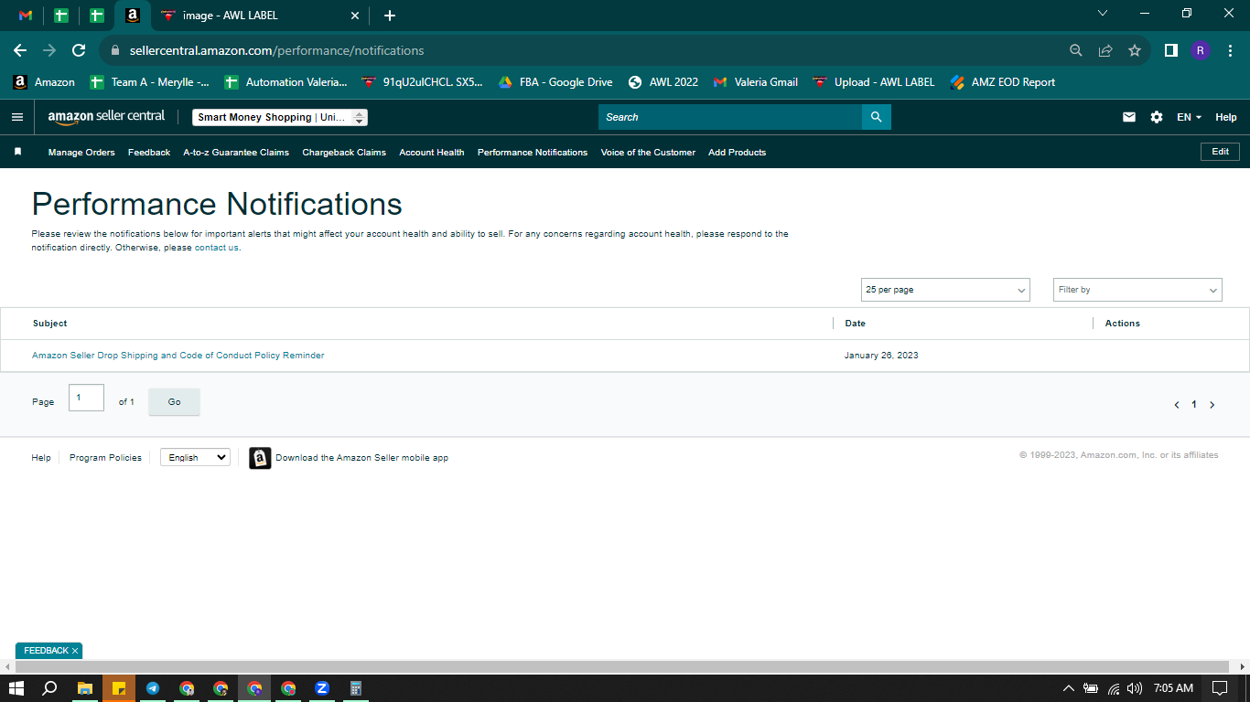Go to the next page arrow in pagination
The width and height of the screenshot is (1250, 702).
[x=1212, y=405]
